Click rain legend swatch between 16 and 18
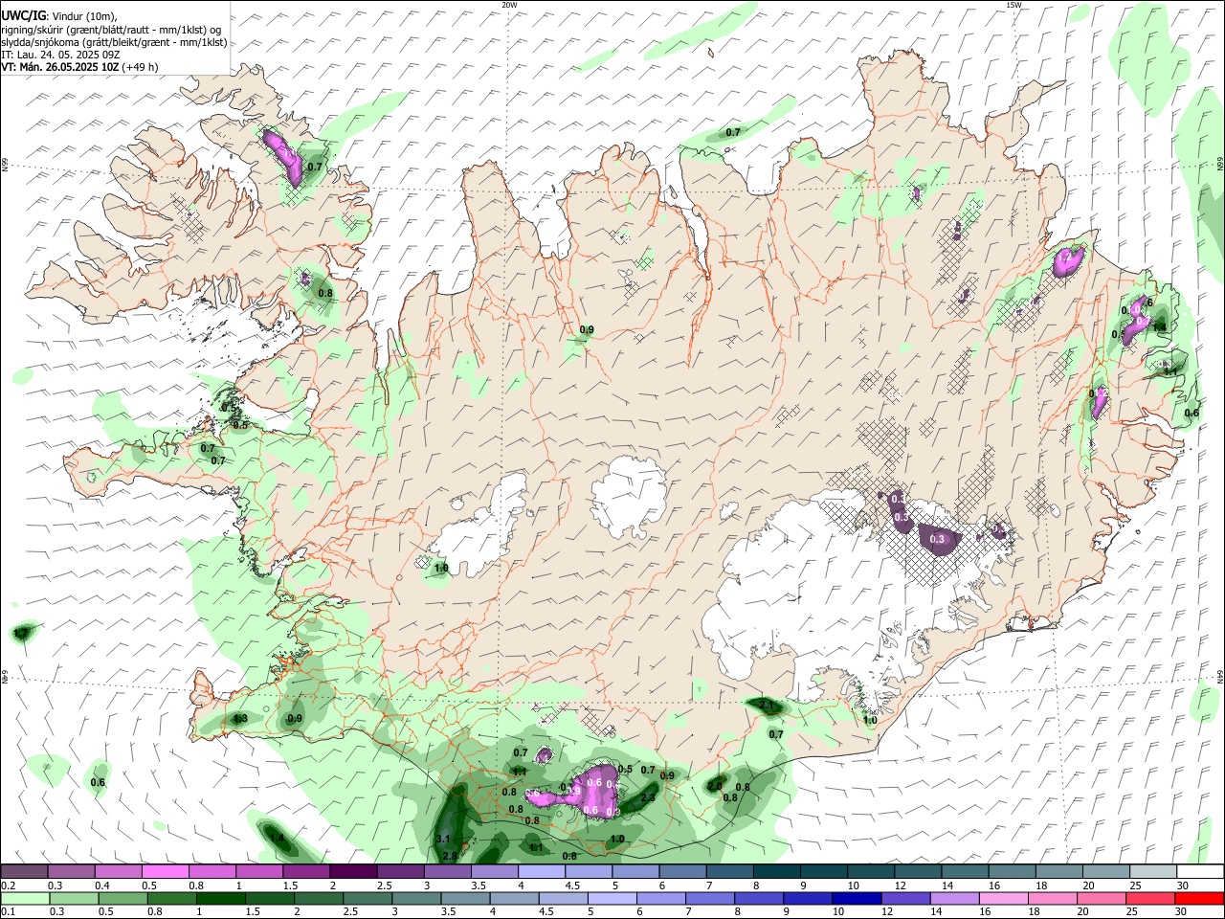The width and height of the screenshot is (1225, 919). tap(1005, 899)
